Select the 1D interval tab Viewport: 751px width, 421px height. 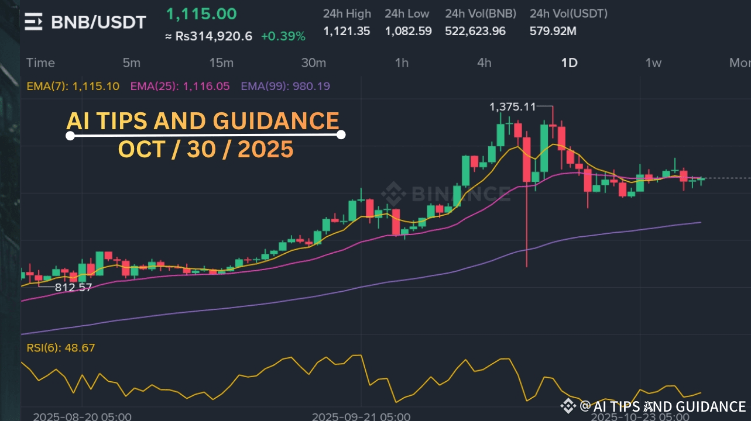(569, 63)
